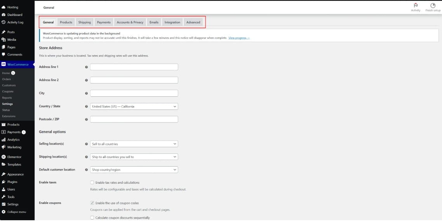The image size is (442, 221).
Task: Check Calculate coupon discounts sequentially
Action: [x=92, y=218]
